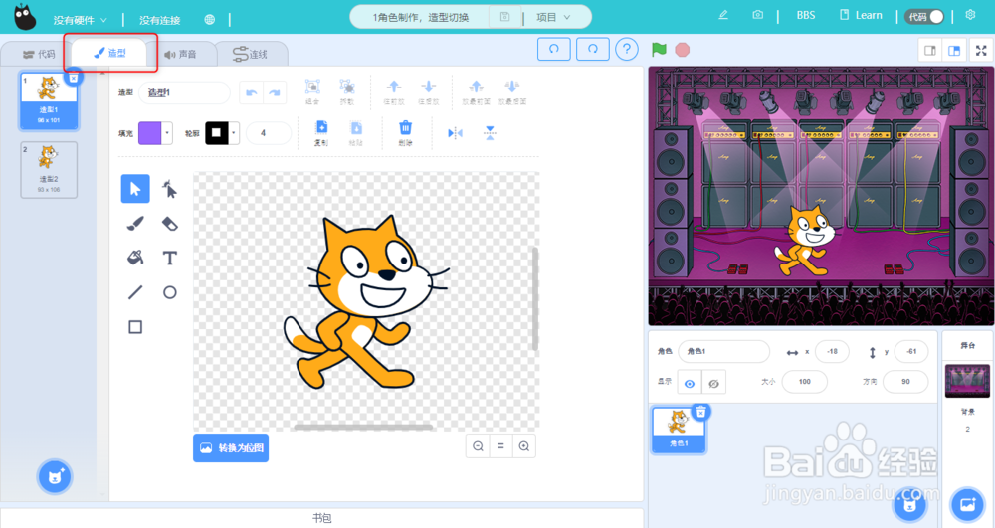
Task: Flip the costume vertically
Action: click(x=490, y=133)
